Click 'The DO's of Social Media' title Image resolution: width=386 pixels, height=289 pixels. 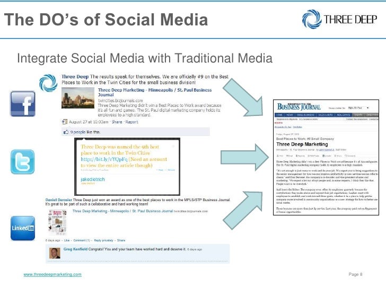point(106,20)
